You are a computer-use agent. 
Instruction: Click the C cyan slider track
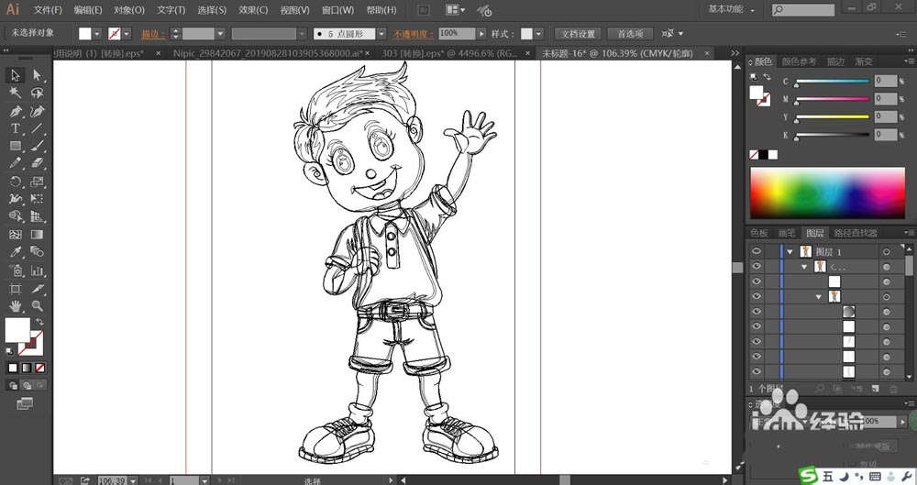point(833,82)
